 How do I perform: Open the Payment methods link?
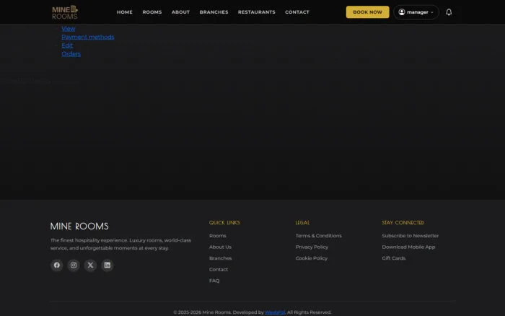pyautogui.click(x=88, y=37)
